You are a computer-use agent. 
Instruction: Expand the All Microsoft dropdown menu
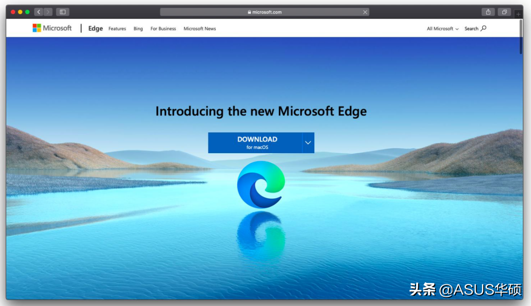click(x=443, y=29)
